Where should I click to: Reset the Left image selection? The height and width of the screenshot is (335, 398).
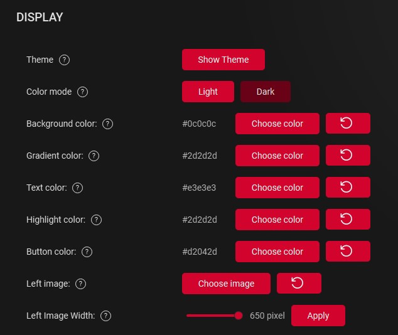coord(298,284)
